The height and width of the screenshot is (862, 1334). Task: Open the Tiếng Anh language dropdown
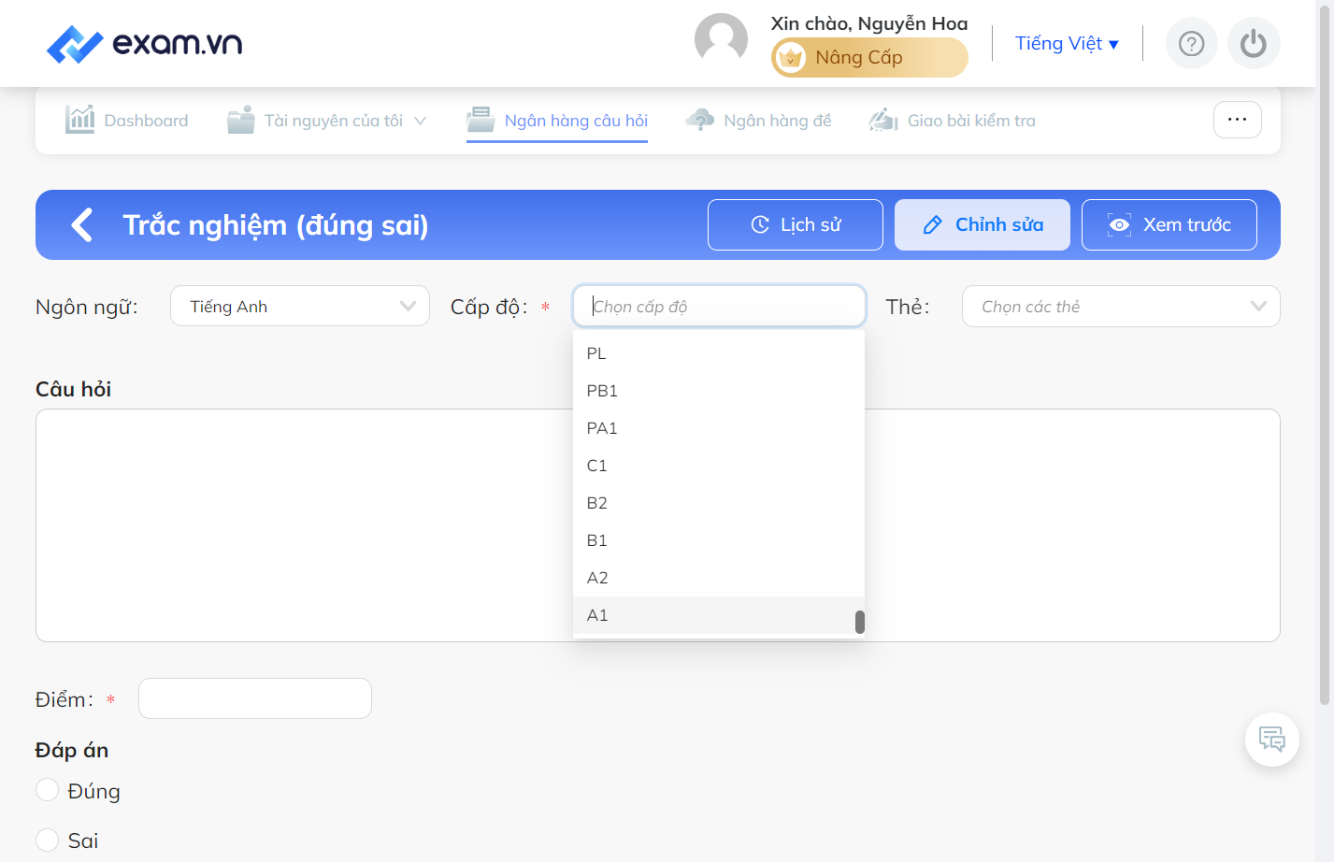click(x=300, y=306)
